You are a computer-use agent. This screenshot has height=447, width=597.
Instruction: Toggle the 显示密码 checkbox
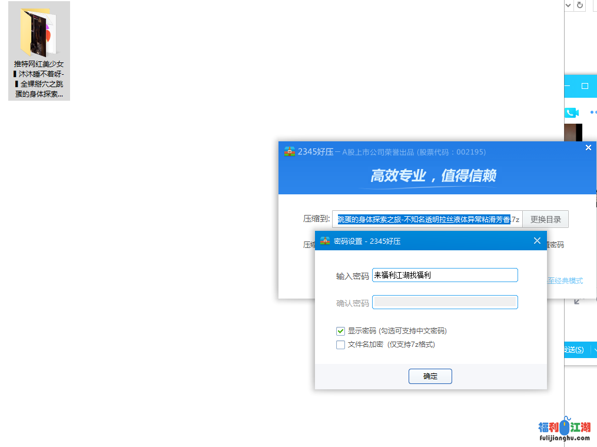(x=340, y=331)
